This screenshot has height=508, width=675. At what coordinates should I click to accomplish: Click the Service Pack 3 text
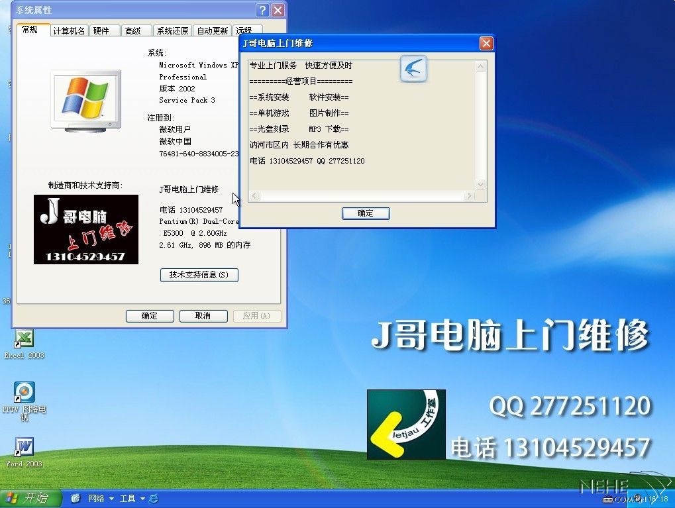187,100
